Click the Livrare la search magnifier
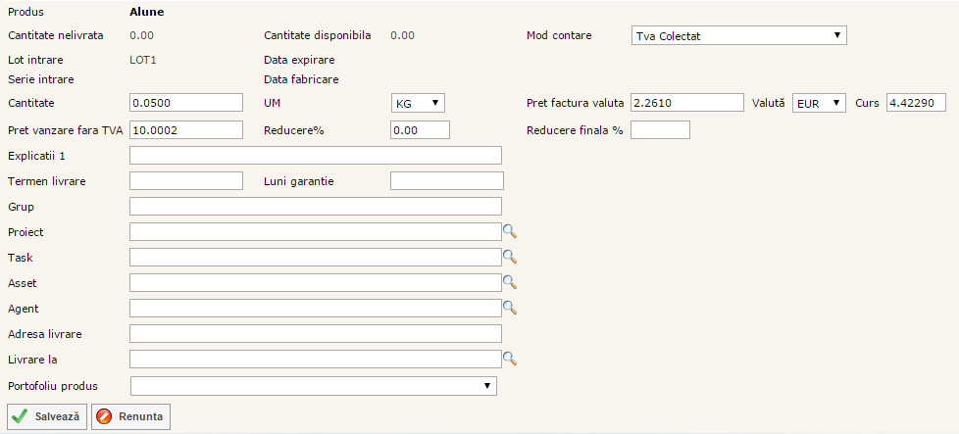The height and width of the screenshot is (434, 959). 509,359
